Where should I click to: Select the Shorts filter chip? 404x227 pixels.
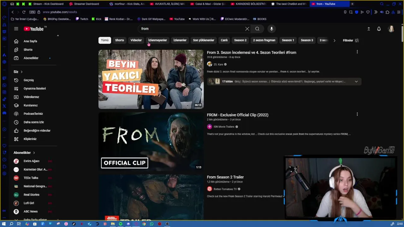click(x=120, y=40)
